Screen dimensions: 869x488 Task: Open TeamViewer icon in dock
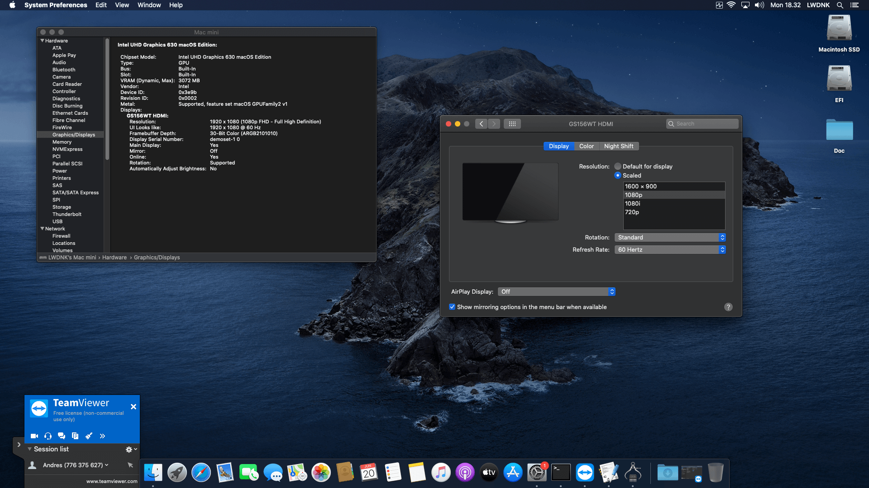click(585, 473)
